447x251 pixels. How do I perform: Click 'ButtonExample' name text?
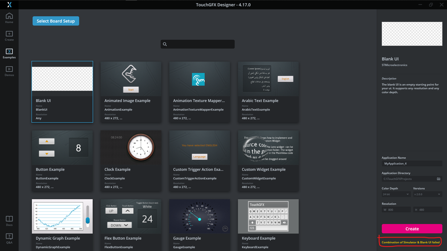47,179
